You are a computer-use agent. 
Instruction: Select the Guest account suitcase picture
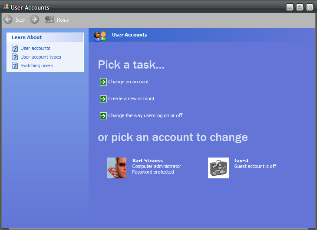pyautogui.click(x=218, y=168)
